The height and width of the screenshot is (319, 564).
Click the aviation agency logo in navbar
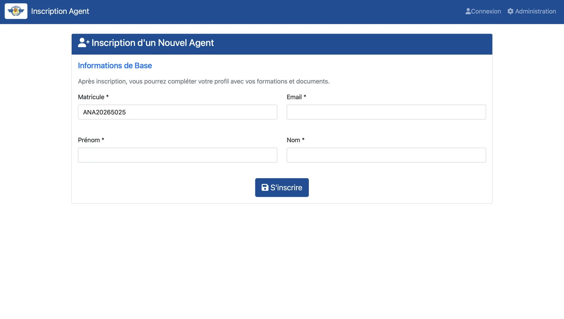point(16,11)
